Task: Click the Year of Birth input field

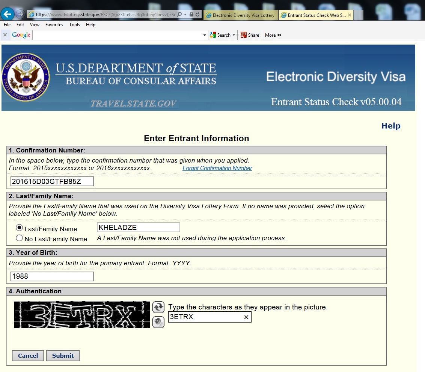Action: coord(52,276)
